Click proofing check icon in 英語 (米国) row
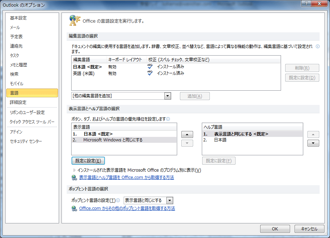 (150, 73)
